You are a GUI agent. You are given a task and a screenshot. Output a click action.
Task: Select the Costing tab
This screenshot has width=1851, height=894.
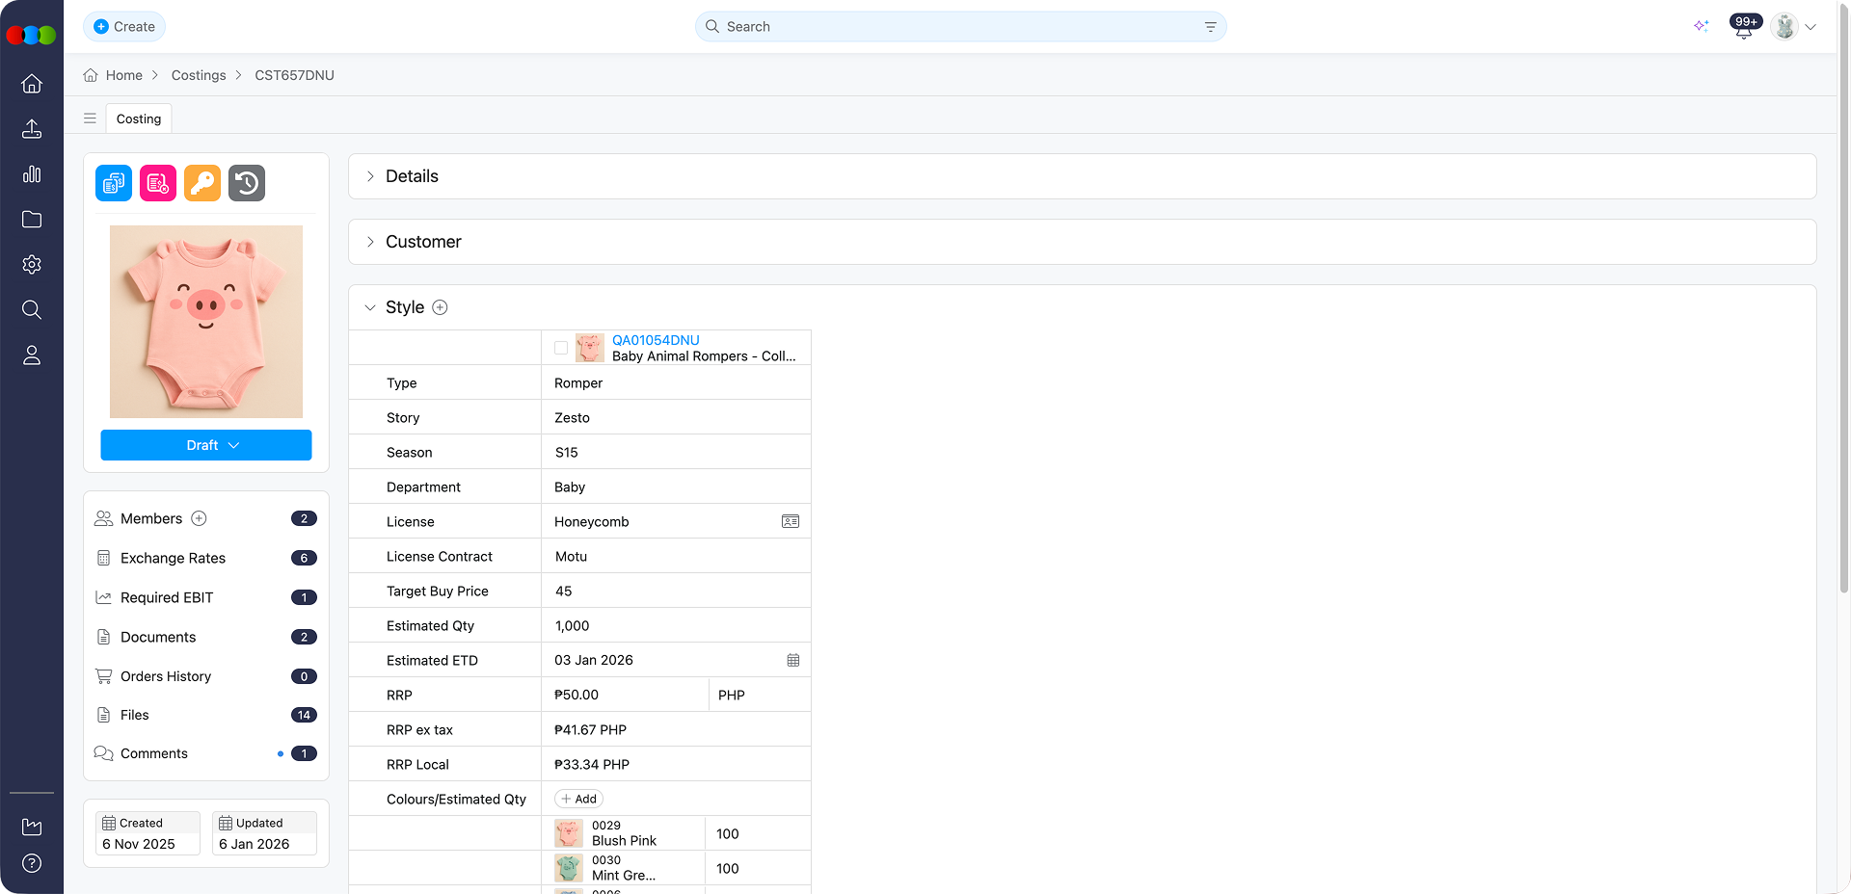[139, 118]
